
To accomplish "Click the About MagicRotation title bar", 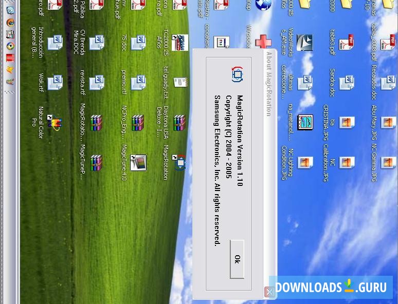I will 269,168.
